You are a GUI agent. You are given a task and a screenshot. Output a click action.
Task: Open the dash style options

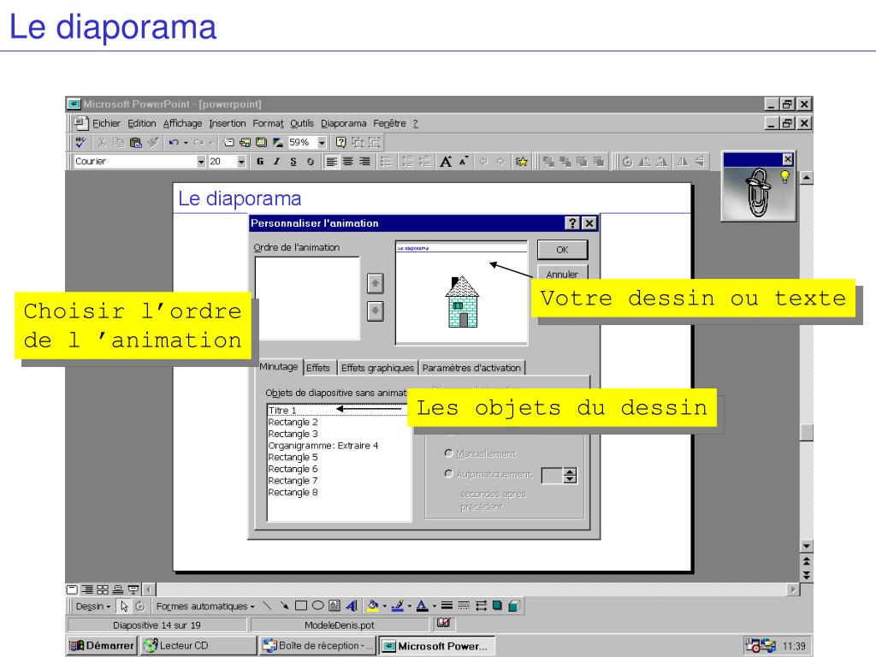pyautogui.click(x=464, y=606)
